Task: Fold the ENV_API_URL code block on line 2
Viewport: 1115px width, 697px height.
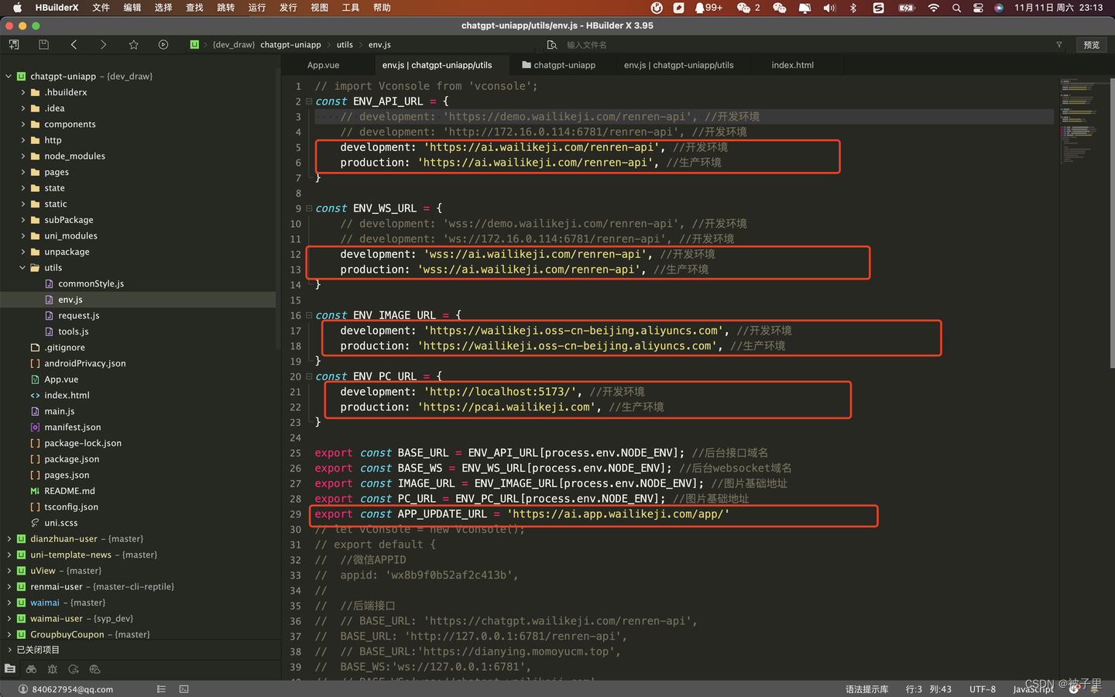Action: [309, 101]
